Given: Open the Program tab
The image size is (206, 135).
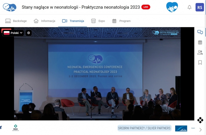Looking at the screenshot, I should pos(121,21).
